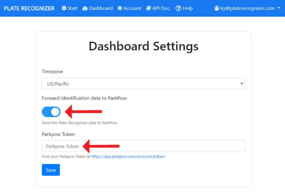Expand the user menu caret arrow

coord(279,8)
